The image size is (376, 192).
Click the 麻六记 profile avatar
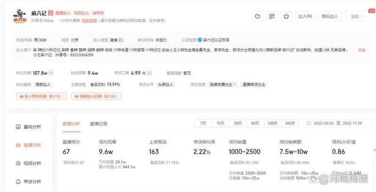click(20, 16)
